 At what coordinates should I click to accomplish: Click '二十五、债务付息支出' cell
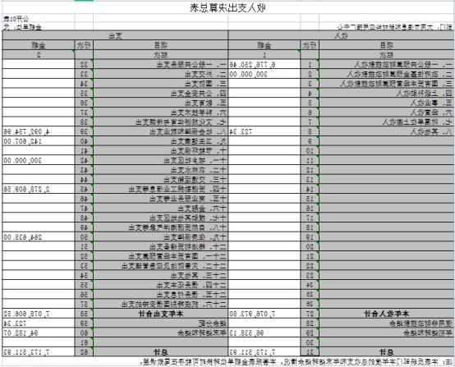coord(161,295)
